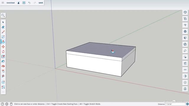
Task: Open the panel icon below the tag icon
Action: tap(185, 57)
